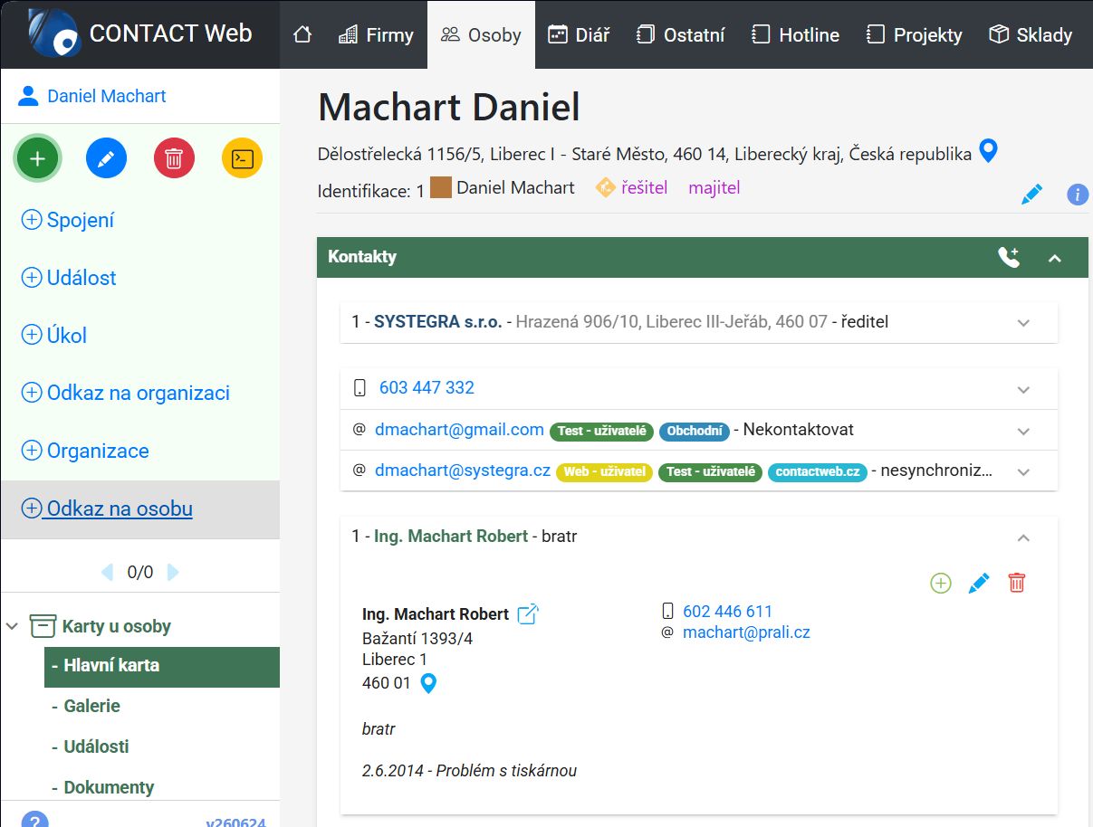Click the green add new record button
The height and width of the screenshot is (827, 1093).
(x=37, y=159)
